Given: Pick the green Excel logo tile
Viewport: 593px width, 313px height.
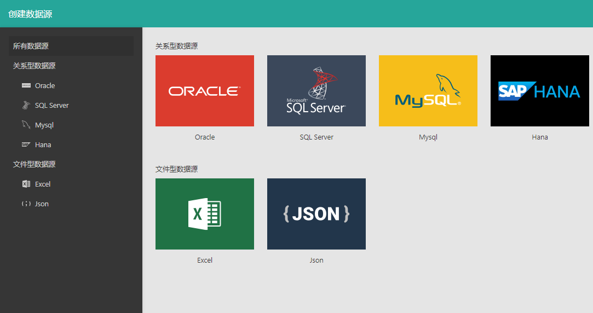Looking at the screenshot, I should (x=205, y=214).
